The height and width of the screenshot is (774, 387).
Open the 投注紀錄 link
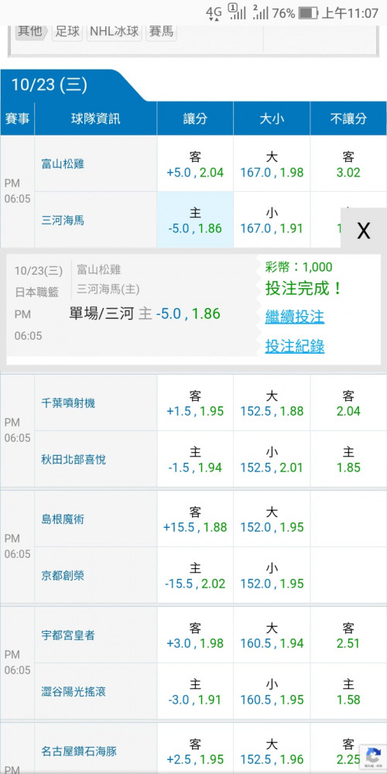295,346
